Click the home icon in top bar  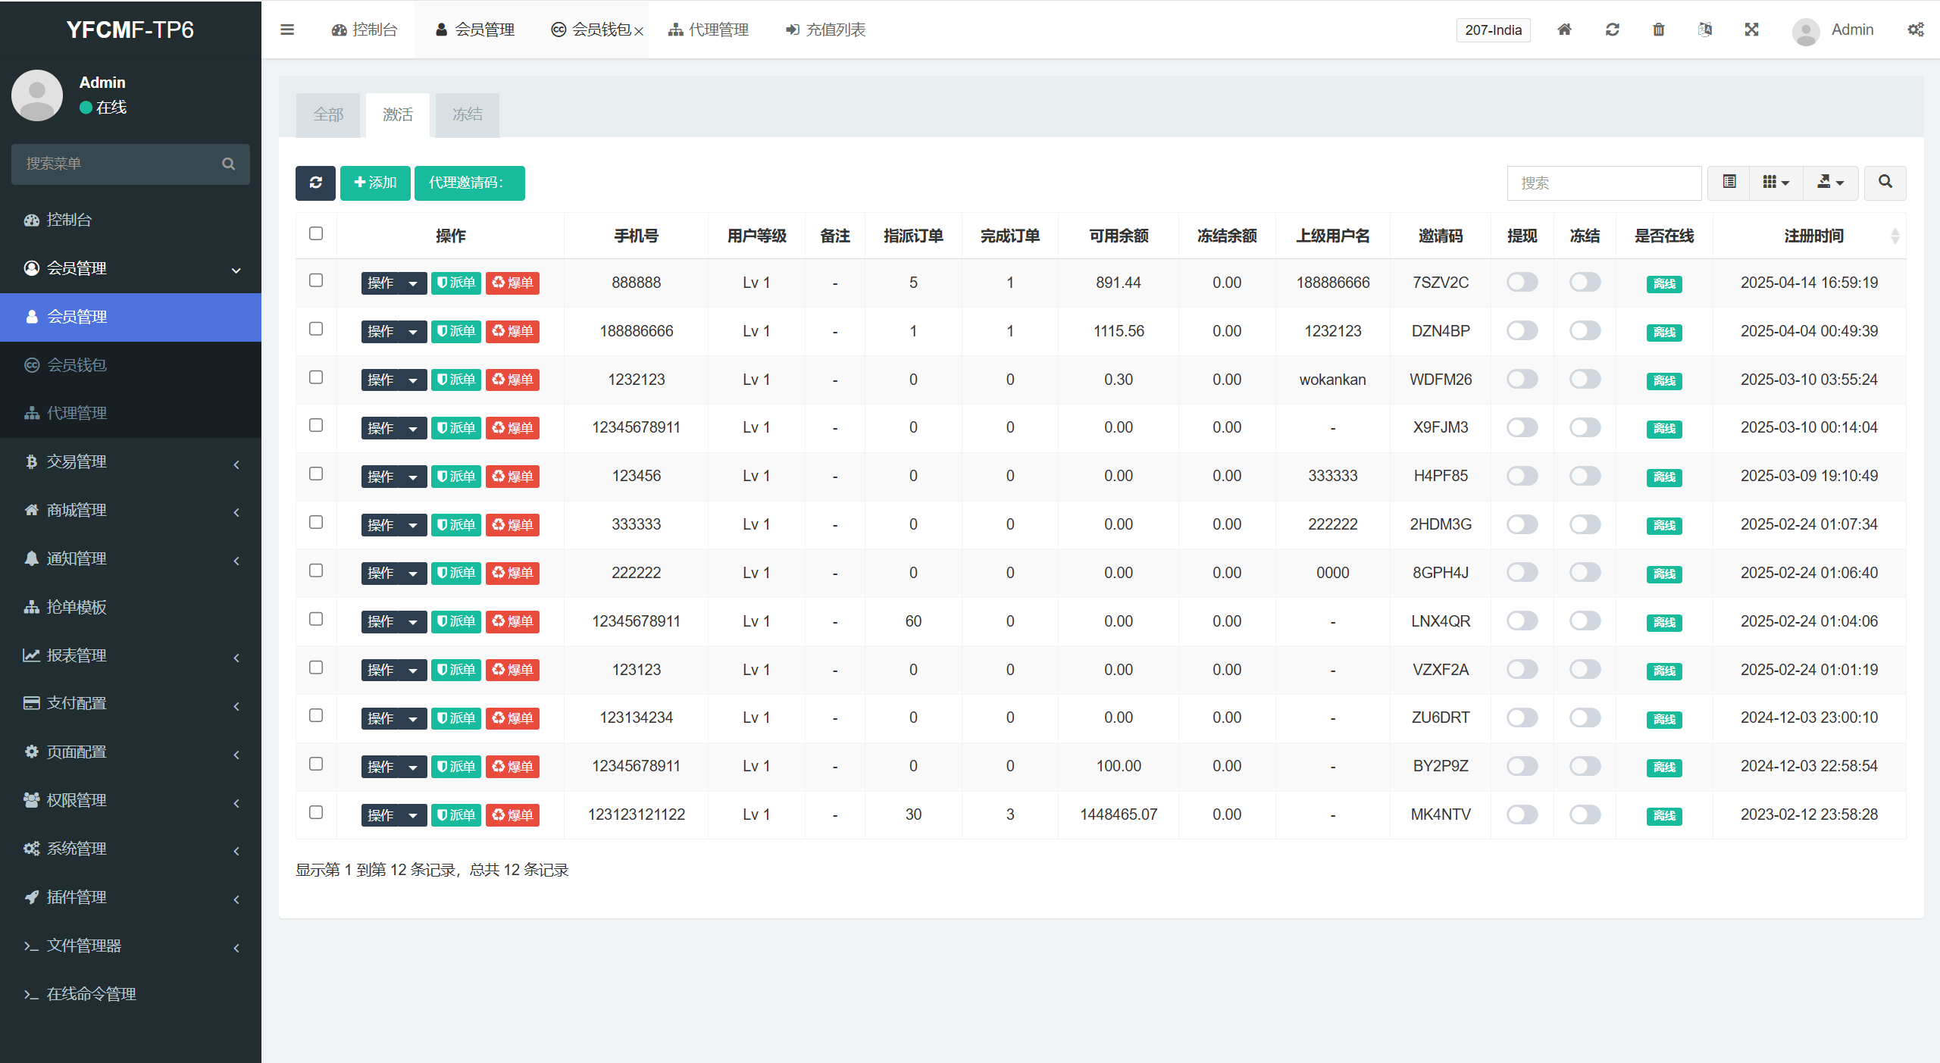pyautogui.click(x=1564, y=30)
